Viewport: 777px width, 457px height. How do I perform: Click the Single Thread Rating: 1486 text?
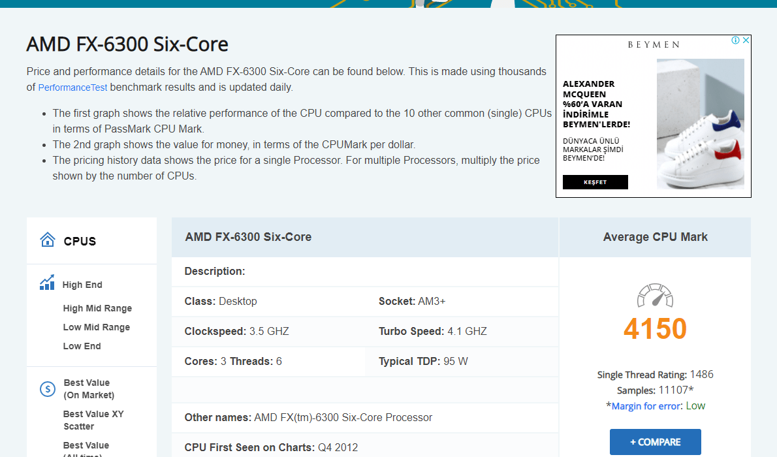pos(655,375)
